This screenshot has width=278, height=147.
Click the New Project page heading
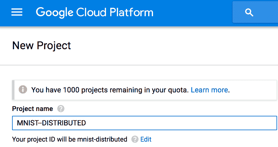tap(42, 46)
